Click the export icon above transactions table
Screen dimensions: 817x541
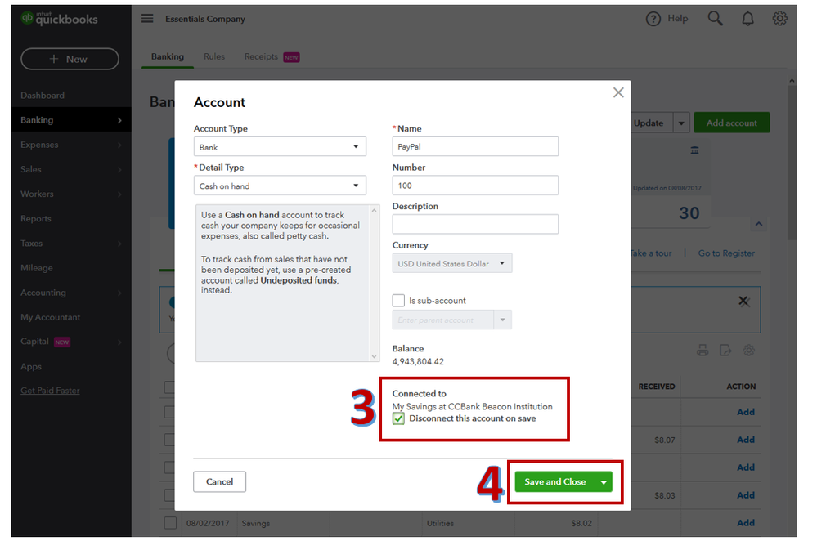[725, 351]
